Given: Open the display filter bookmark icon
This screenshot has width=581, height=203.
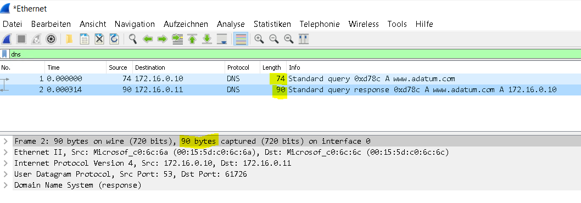Looking at the screenshot, I should tap(4, 54).
